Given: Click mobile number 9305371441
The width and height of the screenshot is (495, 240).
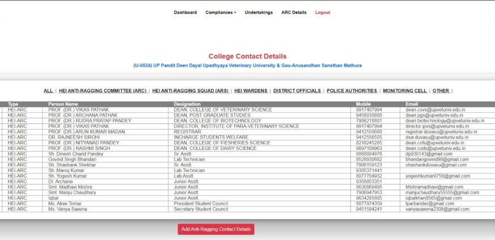Looking at the screenshot, I should (x=369, y=170).
